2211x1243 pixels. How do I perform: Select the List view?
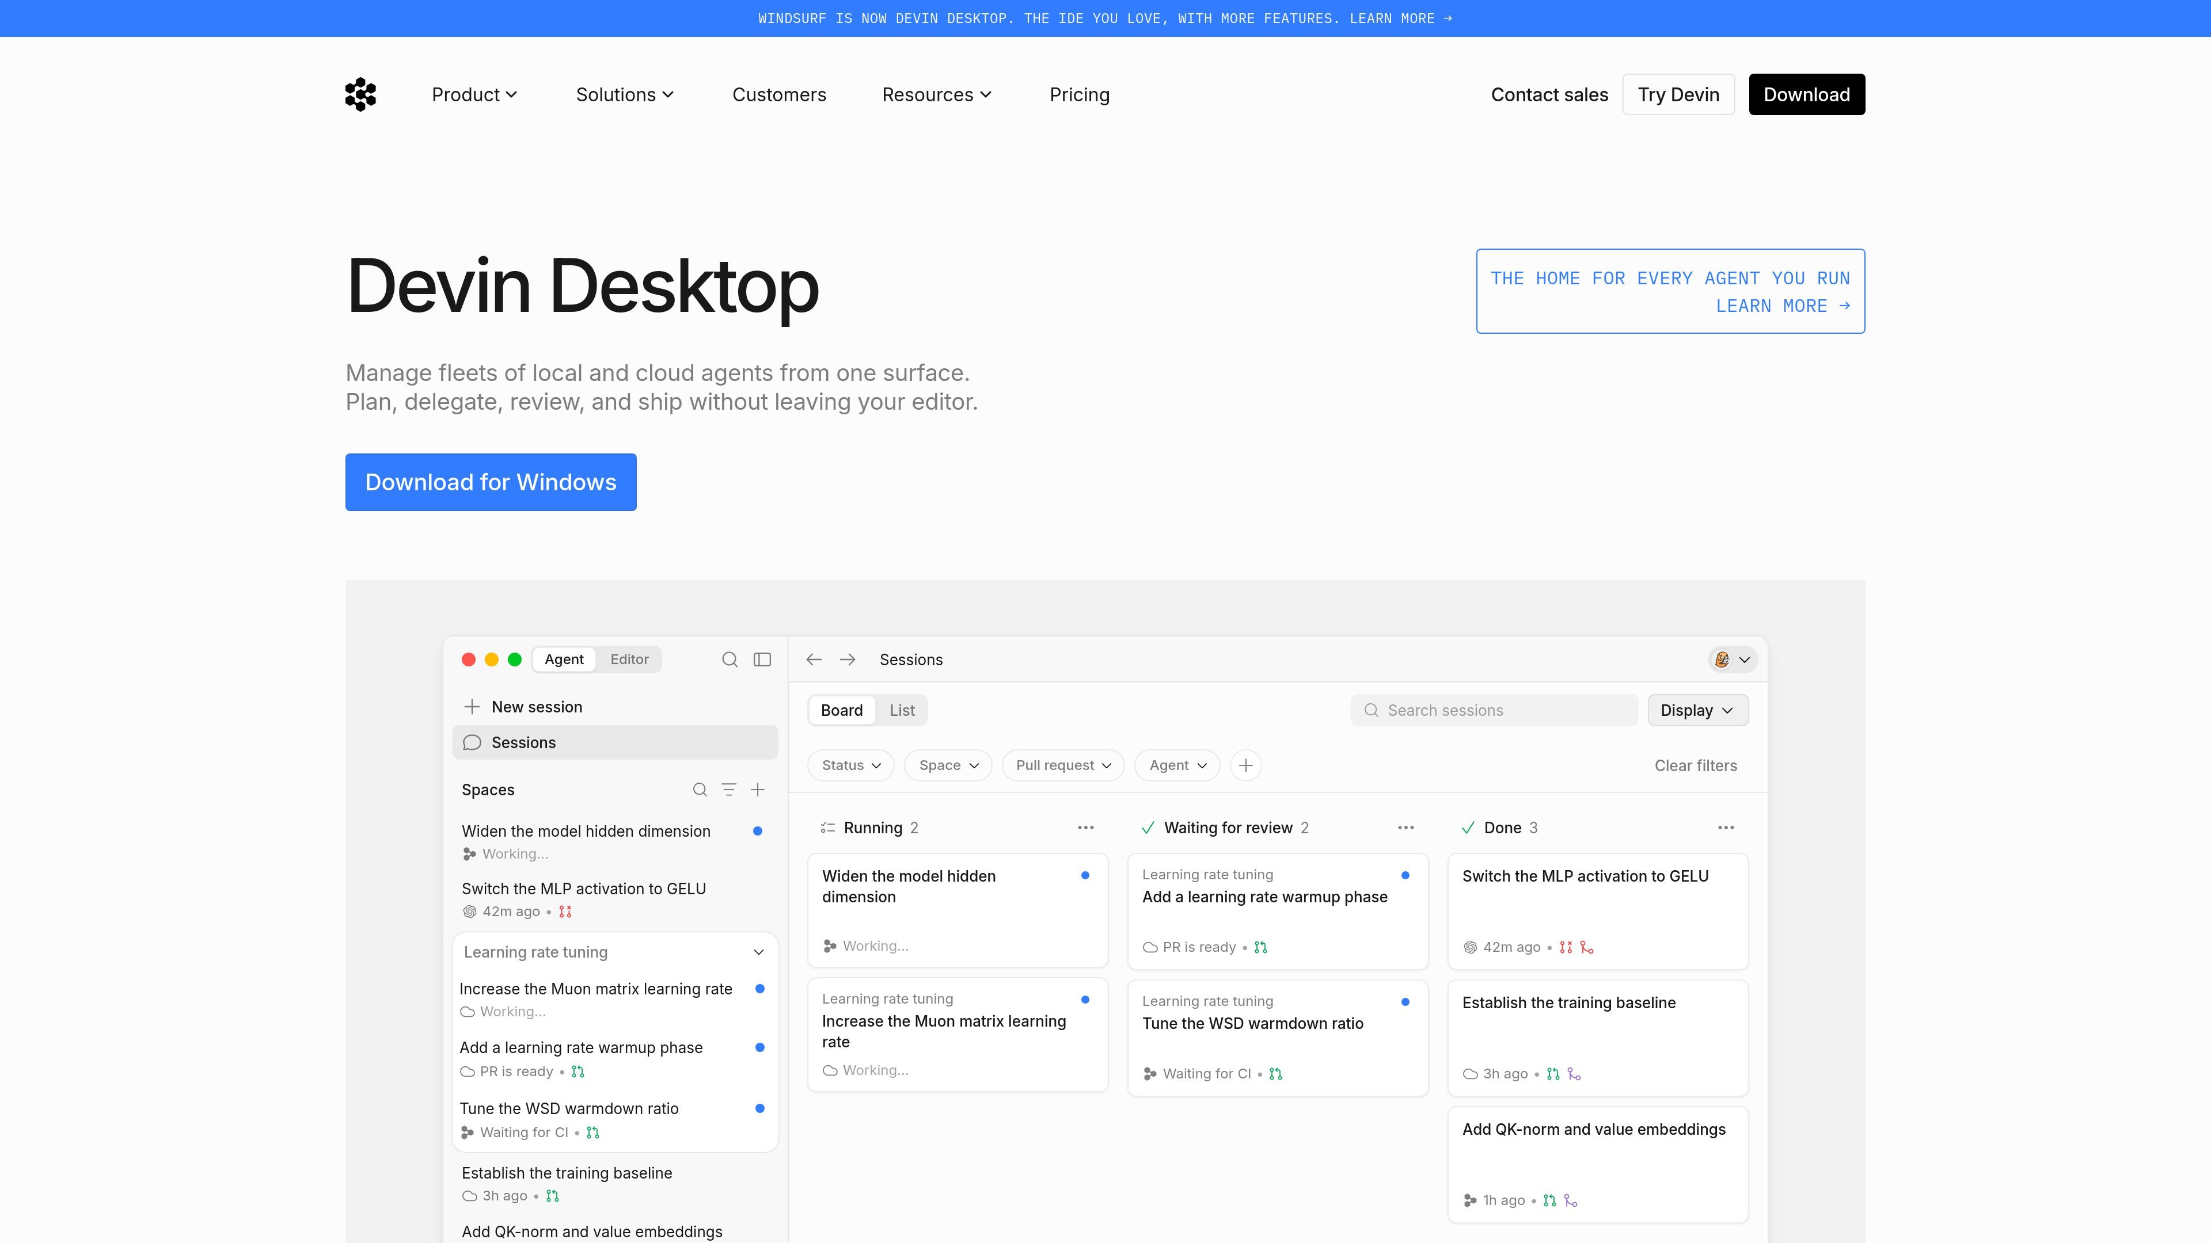902,710
